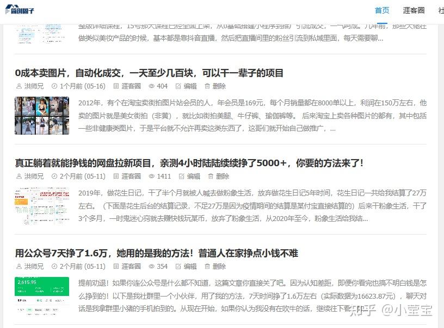Click excerpt starting 2019年，做花生日记
This screenshot has width=444, height=328.
[252, 206]
